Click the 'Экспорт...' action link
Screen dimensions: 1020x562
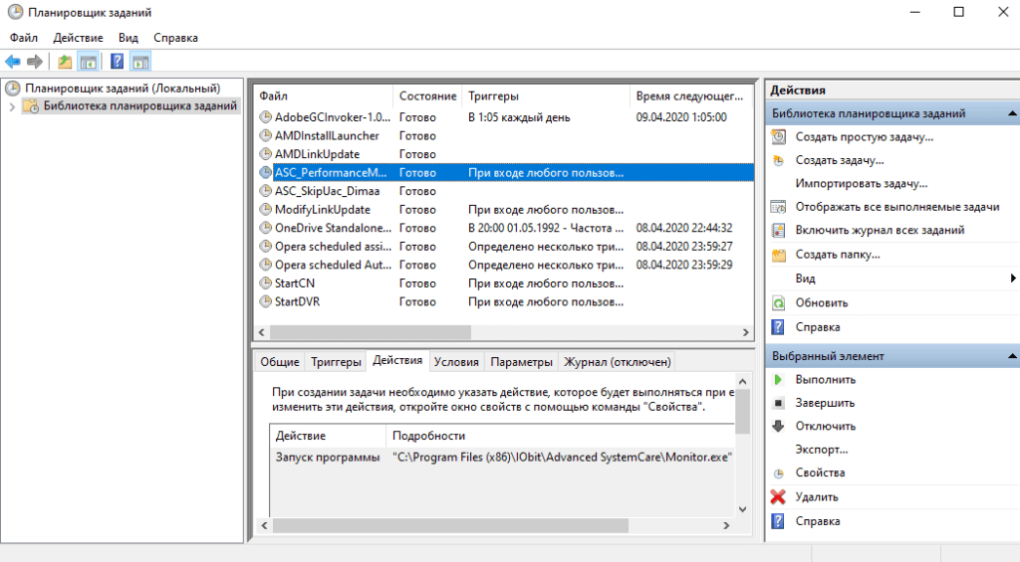point(822,450)
